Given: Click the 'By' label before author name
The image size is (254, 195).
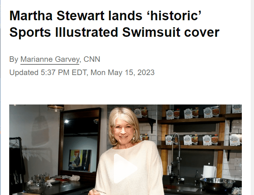Looking at the screenshot, I should [14, 59].
